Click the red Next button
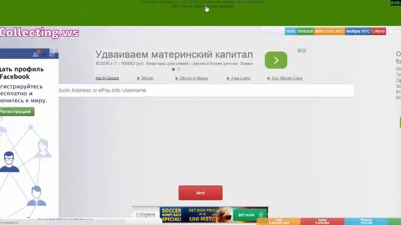Screen dimensions: 401x225 (200, 193)
